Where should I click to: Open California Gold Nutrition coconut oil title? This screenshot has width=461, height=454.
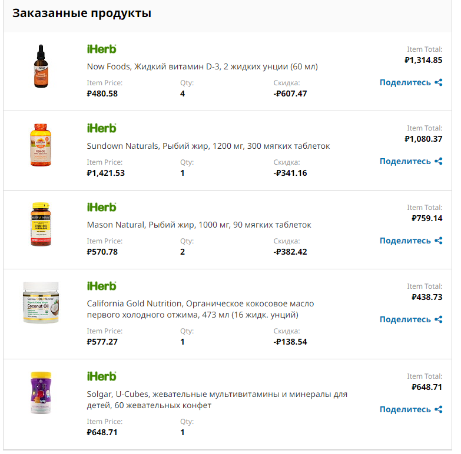(200, 309)
